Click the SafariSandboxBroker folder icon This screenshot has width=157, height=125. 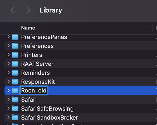coord(16,117)
